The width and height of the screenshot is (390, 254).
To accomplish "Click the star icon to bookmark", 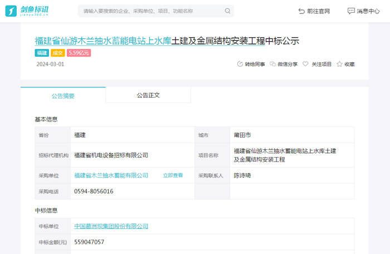I will (x=339, y=64).
